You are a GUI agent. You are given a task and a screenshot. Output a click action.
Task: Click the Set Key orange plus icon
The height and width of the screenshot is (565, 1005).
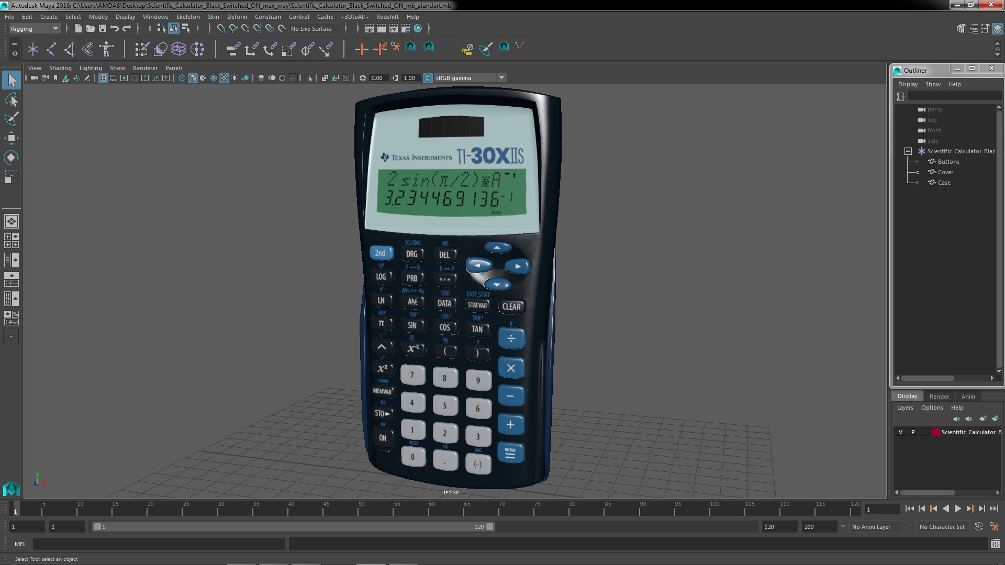pyautogui.click(x=361, y=50)
